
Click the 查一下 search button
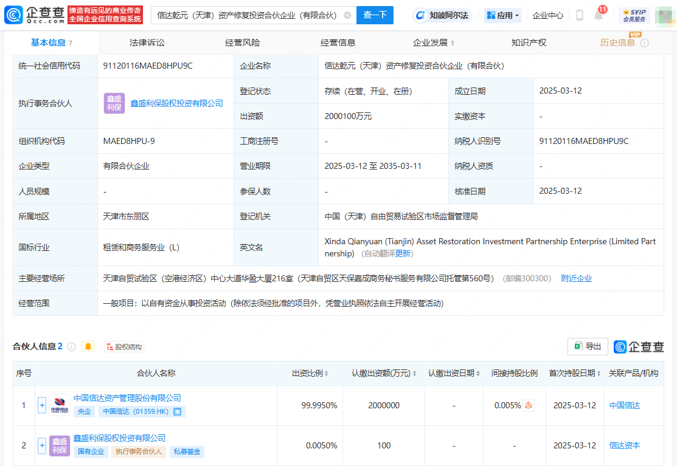pos(375,15)
